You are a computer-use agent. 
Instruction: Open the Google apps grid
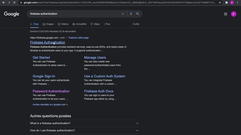coord(226,14)
